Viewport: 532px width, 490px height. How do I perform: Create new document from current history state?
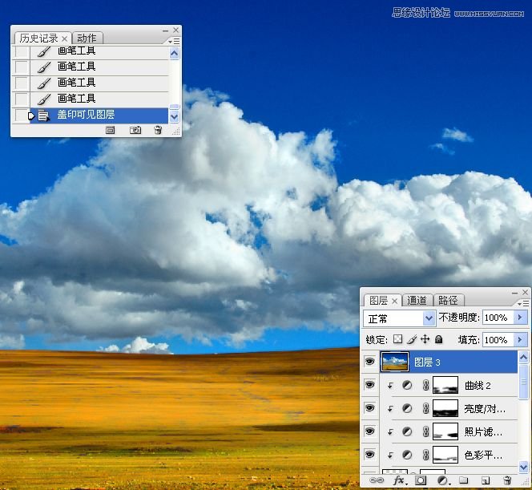[111, 130]
